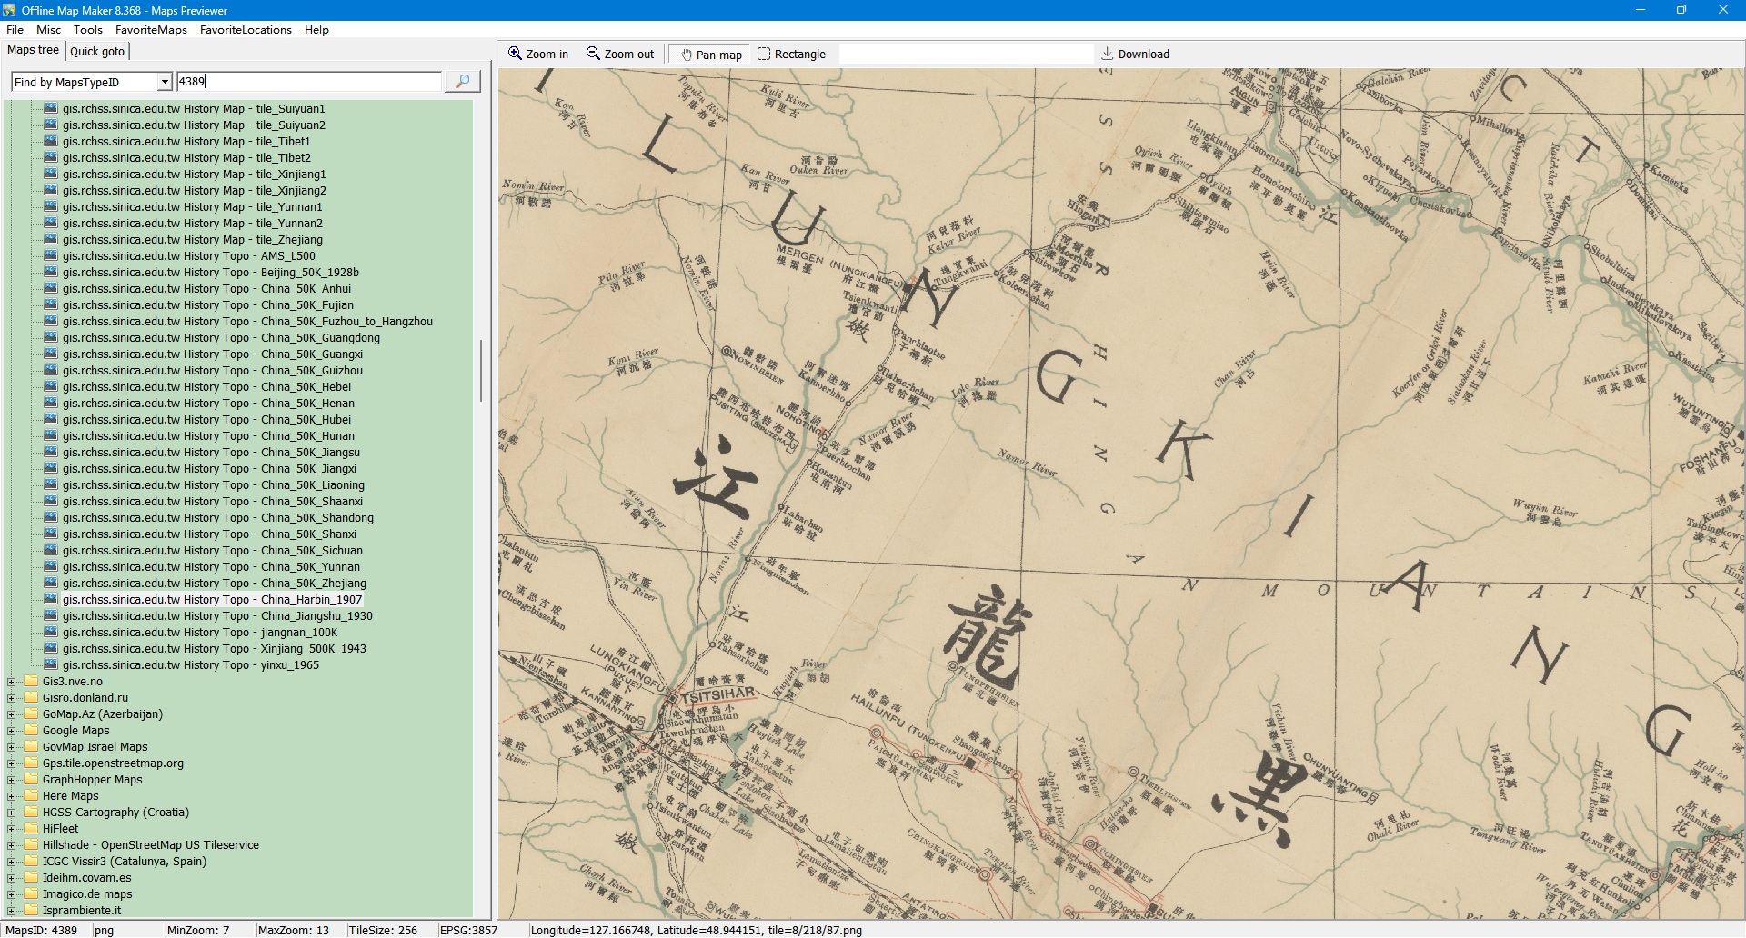Switch to the Quick goto tab

coord(97,52)
